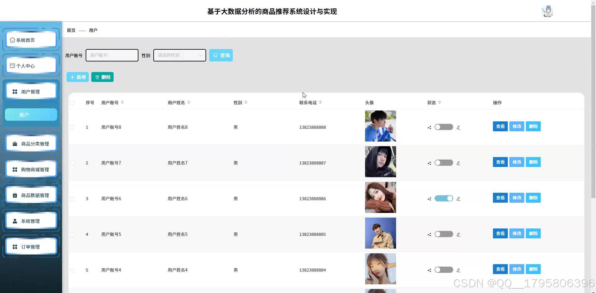Viewport: 596px width, 293px height.
Task: Open avatar thumbnail of 用户账号8
Action: coord(381,126)
